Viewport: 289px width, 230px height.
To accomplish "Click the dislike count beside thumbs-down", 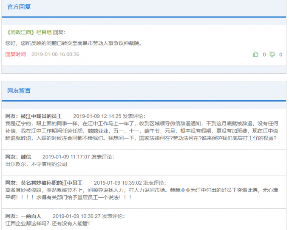I will [x=280, y=55].
